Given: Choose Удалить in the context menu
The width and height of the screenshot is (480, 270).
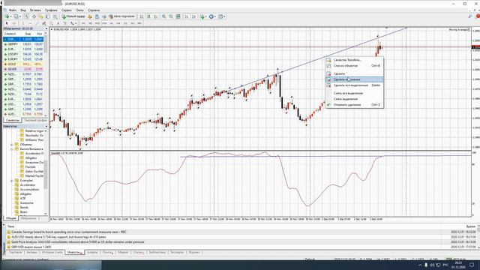Looking at the screenshot, I should (x=354, y=73).
